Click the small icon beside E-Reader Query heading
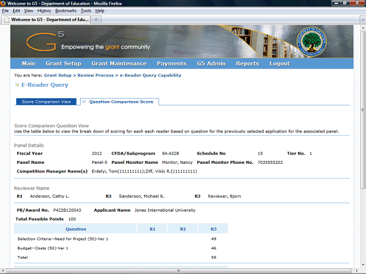The image size is (366, 274). [17, 84]
